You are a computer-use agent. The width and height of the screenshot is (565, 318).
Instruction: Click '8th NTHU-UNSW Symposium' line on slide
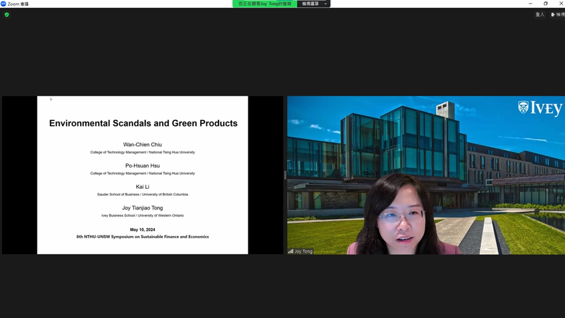pos(143,237)
